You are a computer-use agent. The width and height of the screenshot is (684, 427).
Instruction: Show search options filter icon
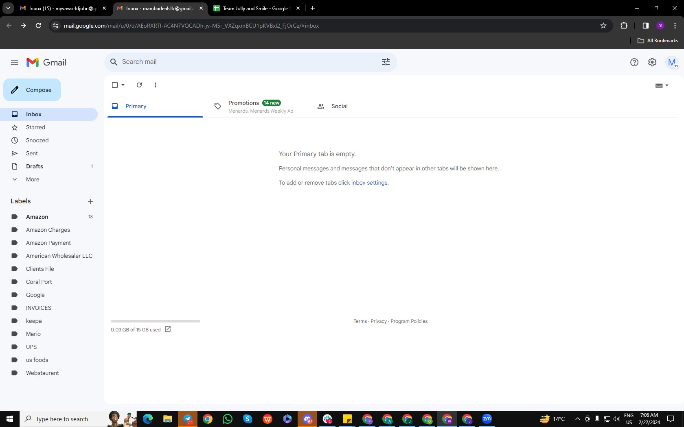point(386,62)
